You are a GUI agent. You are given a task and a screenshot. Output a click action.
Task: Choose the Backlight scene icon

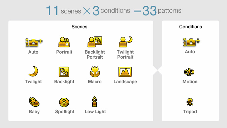pos(64,72)
